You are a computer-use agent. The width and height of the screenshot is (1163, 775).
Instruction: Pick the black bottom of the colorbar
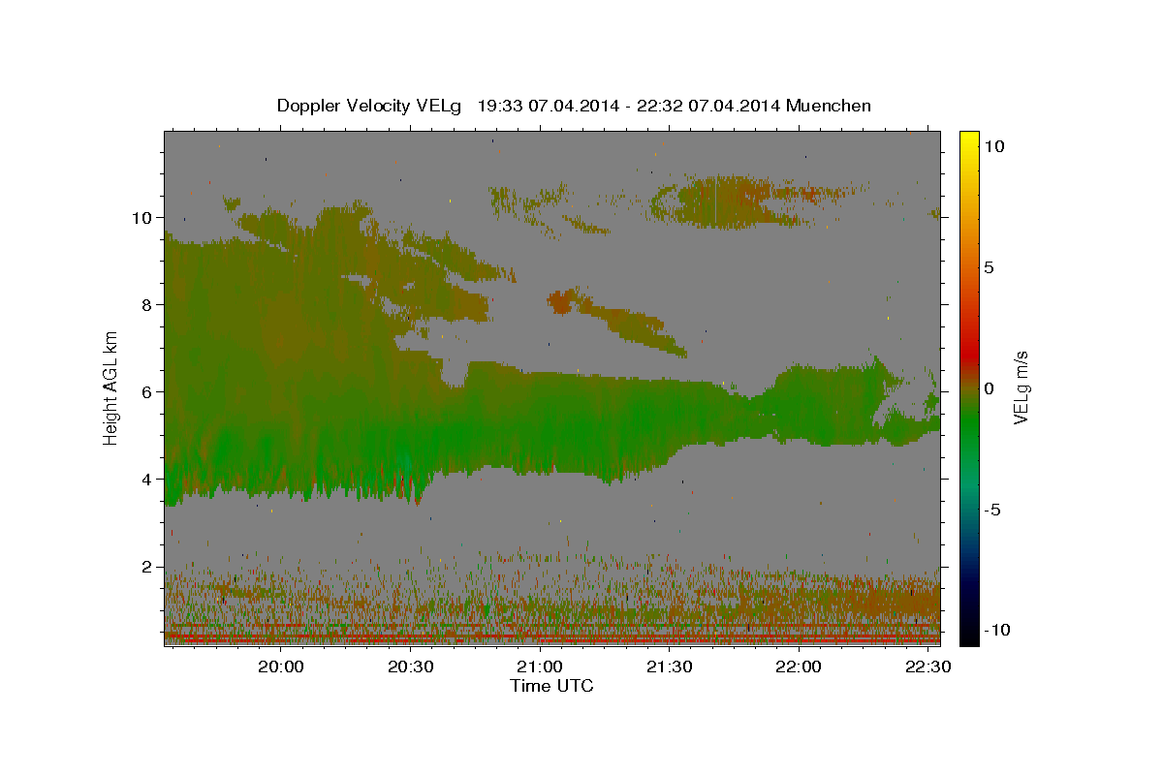[x=968, y=635]
